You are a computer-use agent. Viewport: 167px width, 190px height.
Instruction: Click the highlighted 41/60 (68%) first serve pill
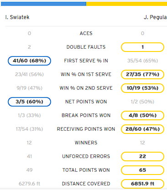tap(29, 61)
